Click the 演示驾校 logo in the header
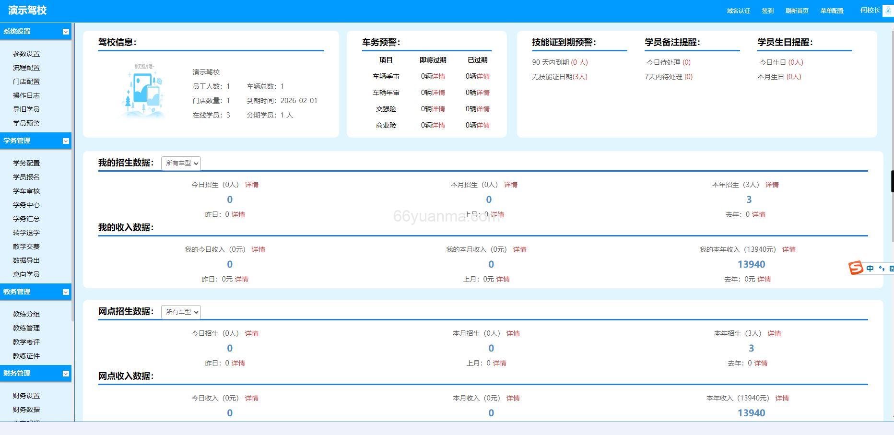The height and width of the screenshot is (435, 894). pos(26,10)
